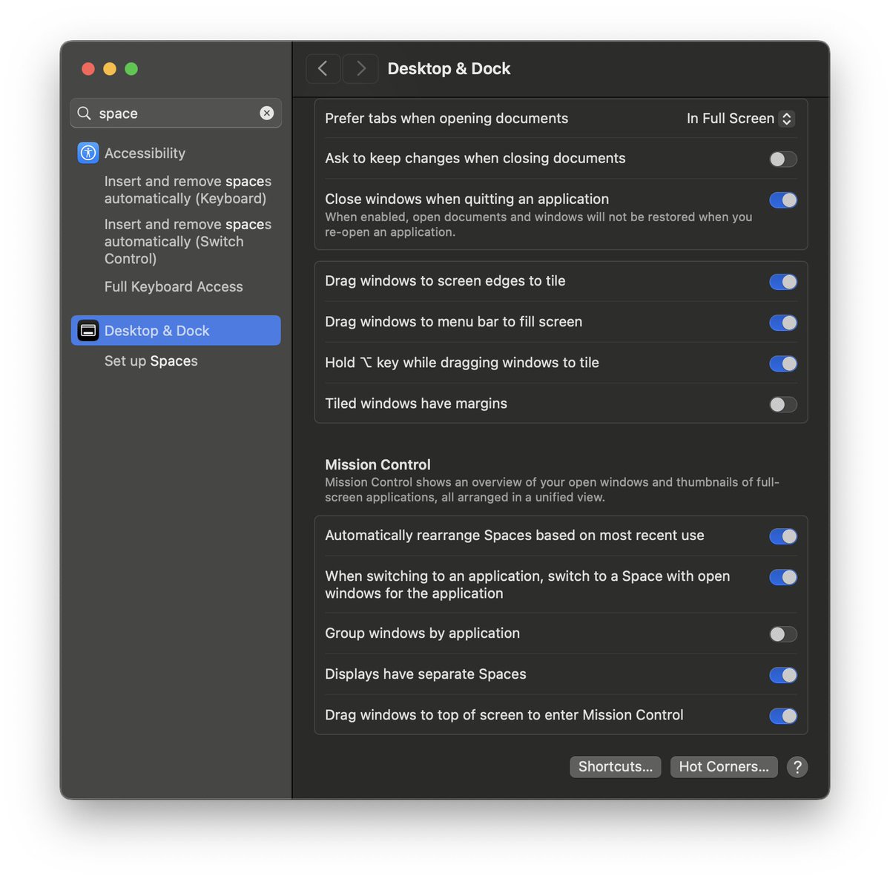The image size is (890, 879).
Task: Clear the search field with the x icon
Action: [x=267, y=113]
